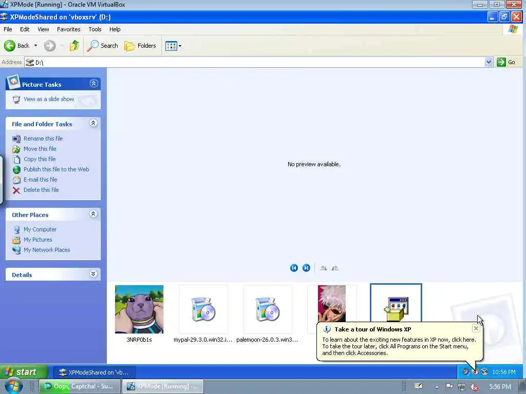Select the white-haired character thumbnail

point(332,303)
